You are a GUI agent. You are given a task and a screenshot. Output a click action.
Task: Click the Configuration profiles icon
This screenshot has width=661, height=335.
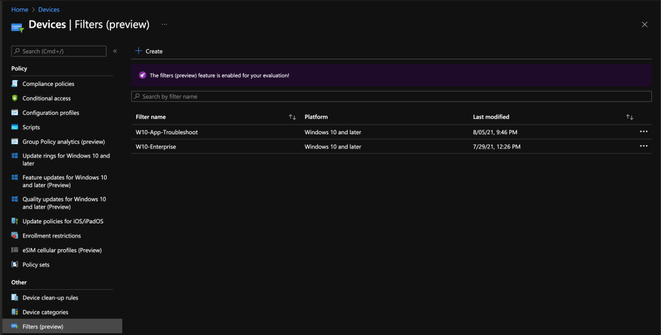point(15,113)
